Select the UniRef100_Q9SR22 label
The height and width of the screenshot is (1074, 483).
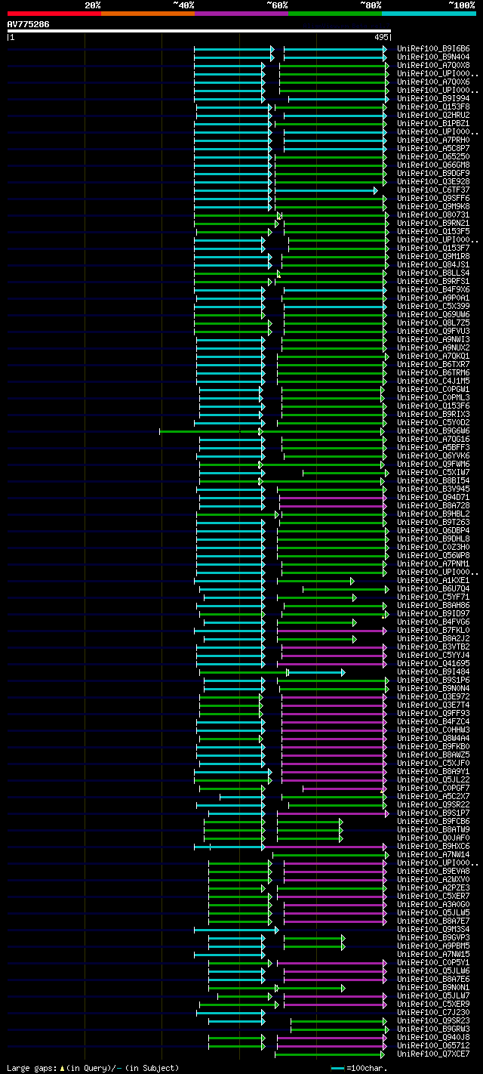click(433, 804)
